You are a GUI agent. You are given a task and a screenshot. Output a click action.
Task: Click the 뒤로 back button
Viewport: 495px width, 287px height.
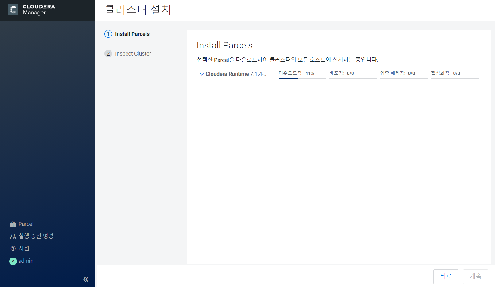pyautogui.click(x=446, y=277)
